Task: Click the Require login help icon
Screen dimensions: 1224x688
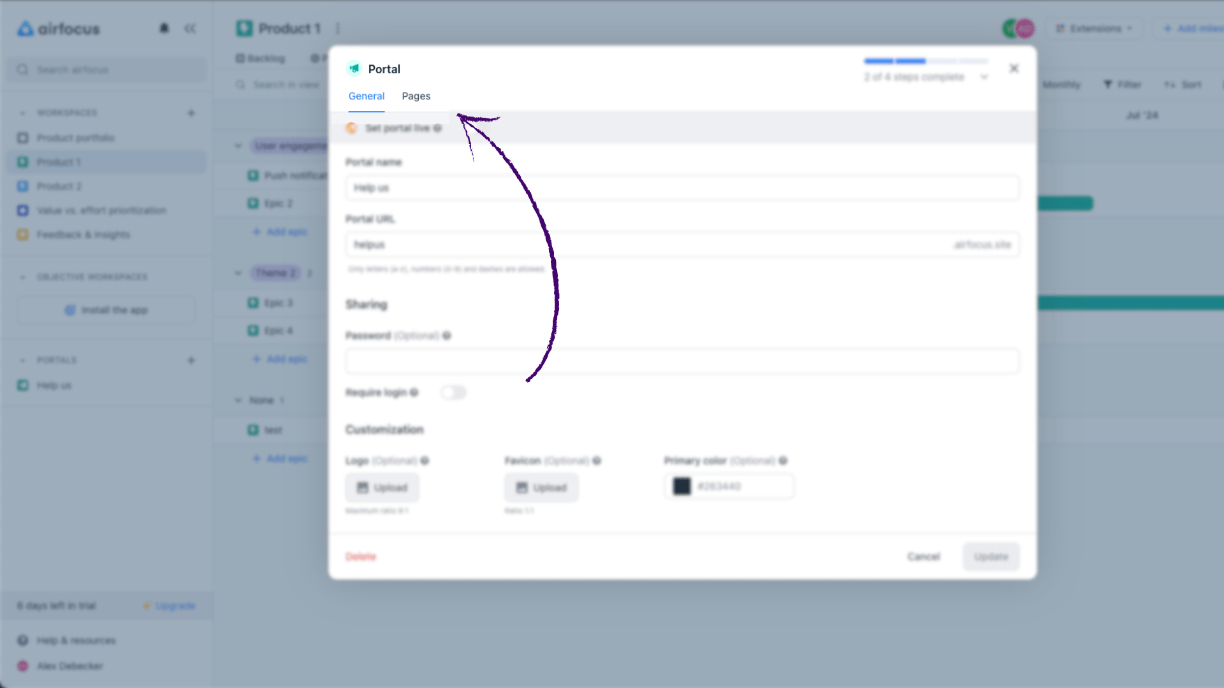Action: click(414, 392)
